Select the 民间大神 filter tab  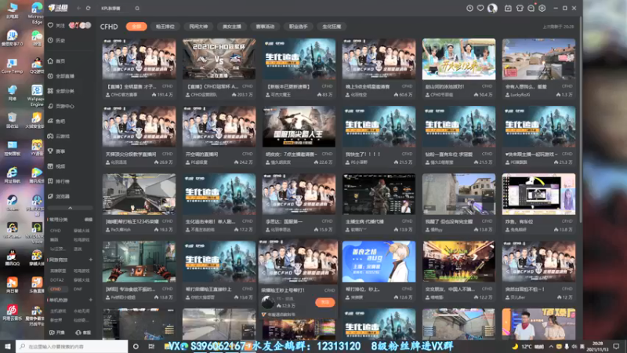(198, 27)
